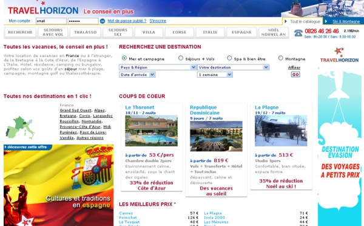The width and height of the screenshot is (364, 226).
Task: Open the Isola 2000 best price link
Action: [214, 217]
